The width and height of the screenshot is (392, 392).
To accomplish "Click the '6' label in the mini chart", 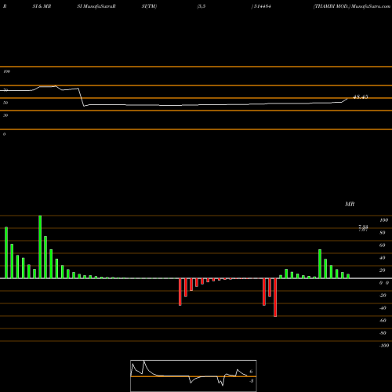I will (x=251, y=372).
